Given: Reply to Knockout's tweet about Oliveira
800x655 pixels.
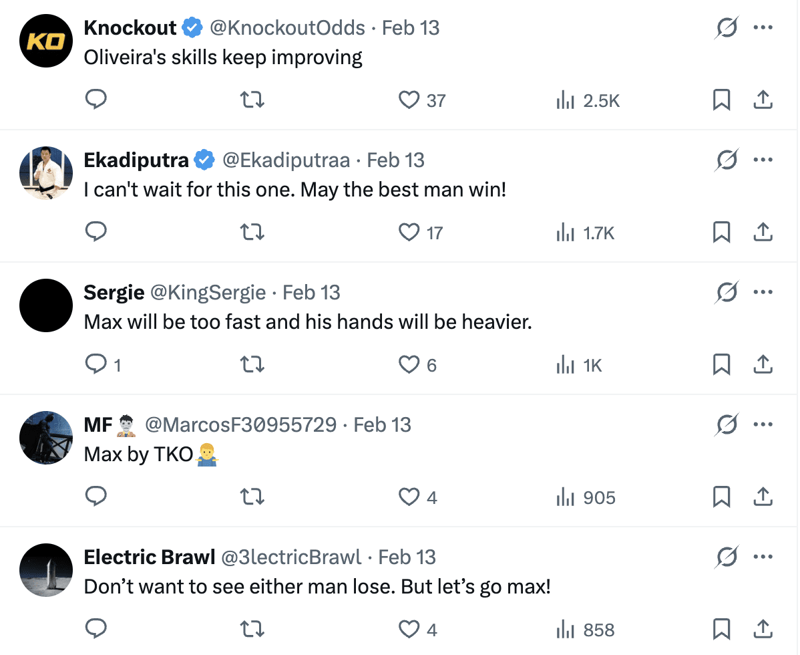Looking at the screenshot, I should [97, 100].
